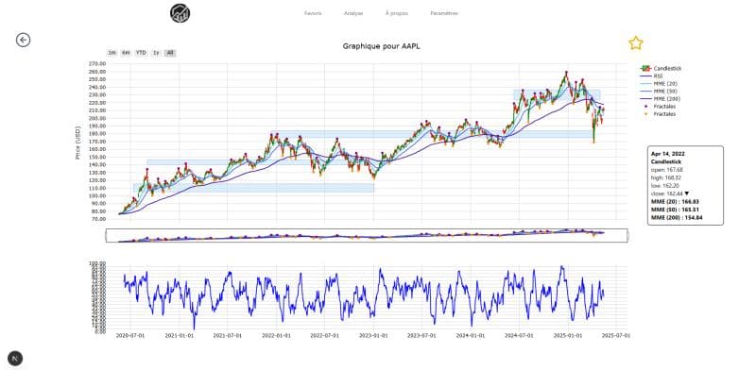Viewport: 756px width, 370px height.
Task: Click the round N badge icon
Action: (15, 359)
